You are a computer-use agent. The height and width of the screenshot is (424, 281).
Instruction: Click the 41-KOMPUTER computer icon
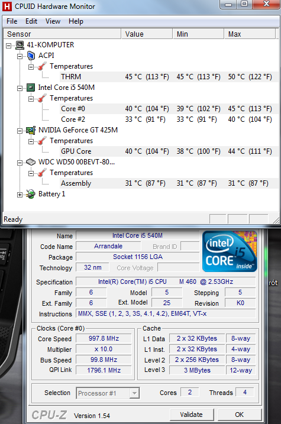pyautogui.click(x=20, y=45)
